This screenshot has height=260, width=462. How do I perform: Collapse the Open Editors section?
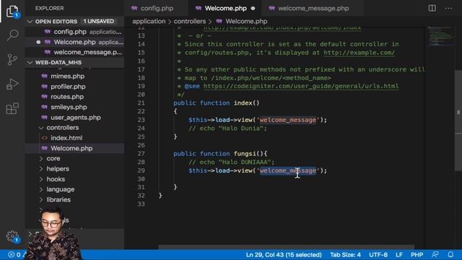coord(30,22)
